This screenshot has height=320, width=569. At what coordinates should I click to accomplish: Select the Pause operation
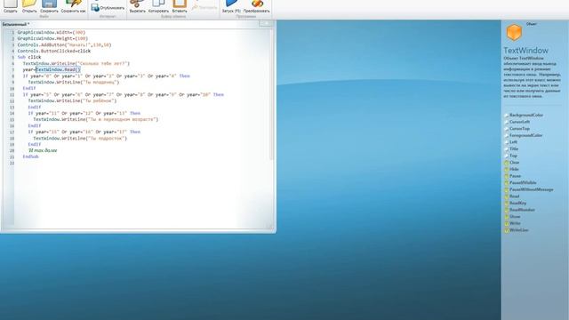(515, 176)
